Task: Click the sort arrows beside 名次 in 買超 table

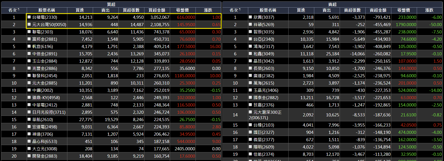Action: click(19, 10)
